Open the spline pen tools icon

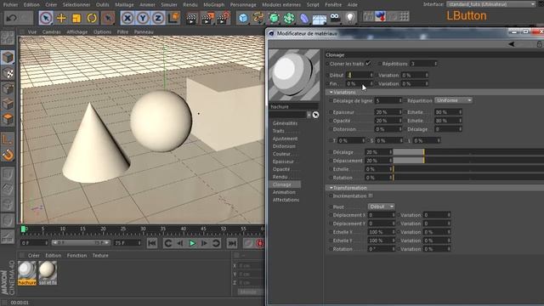tap(258, 18)
